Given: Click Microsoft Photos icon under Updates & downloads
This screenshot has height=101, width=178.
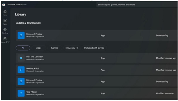Looking at the screenshot, I should (x=21, y=35).
